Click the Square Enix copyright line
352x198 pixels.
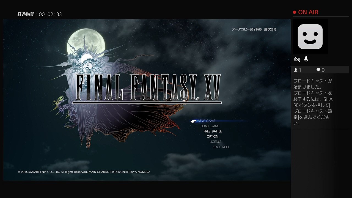click(x=84, y=172)
